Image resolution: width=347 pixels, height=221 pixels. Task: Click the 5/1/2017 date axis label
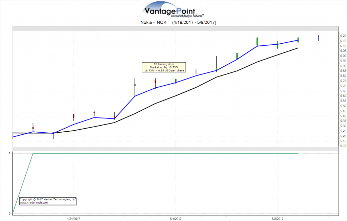(176, 219)
